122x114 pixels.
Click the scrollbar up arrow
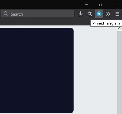119,28
